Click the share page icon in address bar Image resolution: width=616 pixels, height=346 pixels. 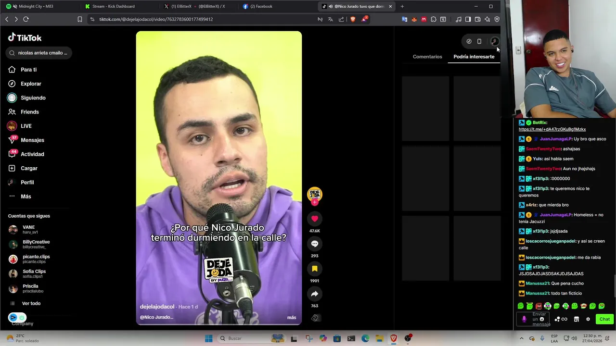click(341, 19)
